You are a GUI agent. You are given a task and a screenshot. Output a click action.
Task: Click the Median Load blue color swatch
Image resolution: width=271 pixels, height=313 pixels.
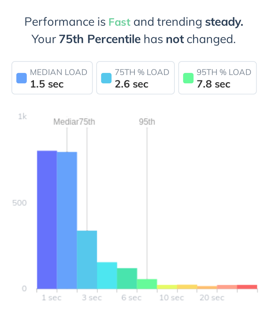click(22, 78)
